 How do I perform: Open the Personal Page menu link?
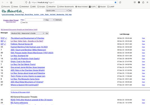[19, 15]
